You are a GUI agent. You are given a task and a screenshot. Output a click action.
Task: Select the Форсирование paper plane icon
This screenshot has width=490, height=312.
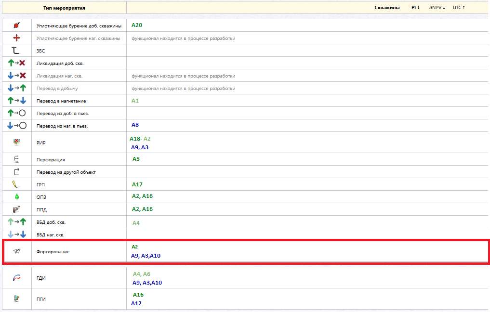tap(17, 251)
